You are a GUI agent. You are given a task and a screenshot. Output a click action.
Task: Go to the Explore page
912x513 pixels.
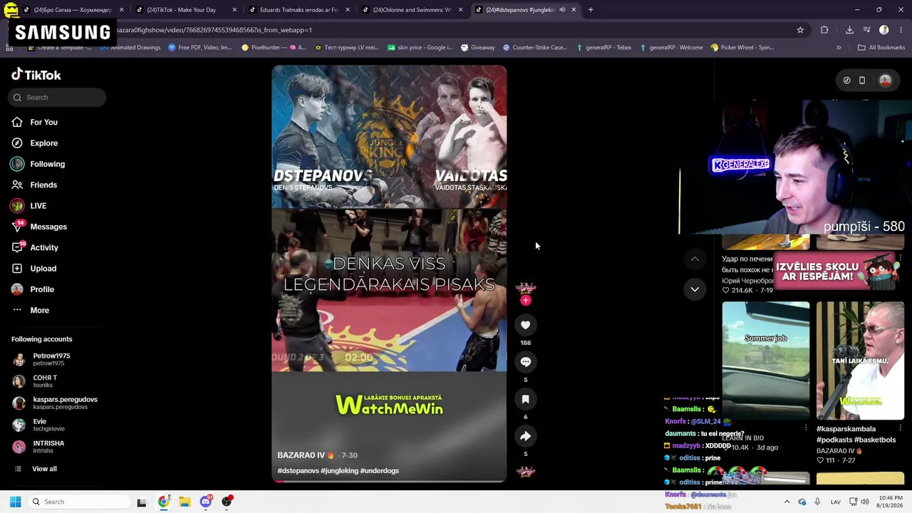click(x=43, y=143)
